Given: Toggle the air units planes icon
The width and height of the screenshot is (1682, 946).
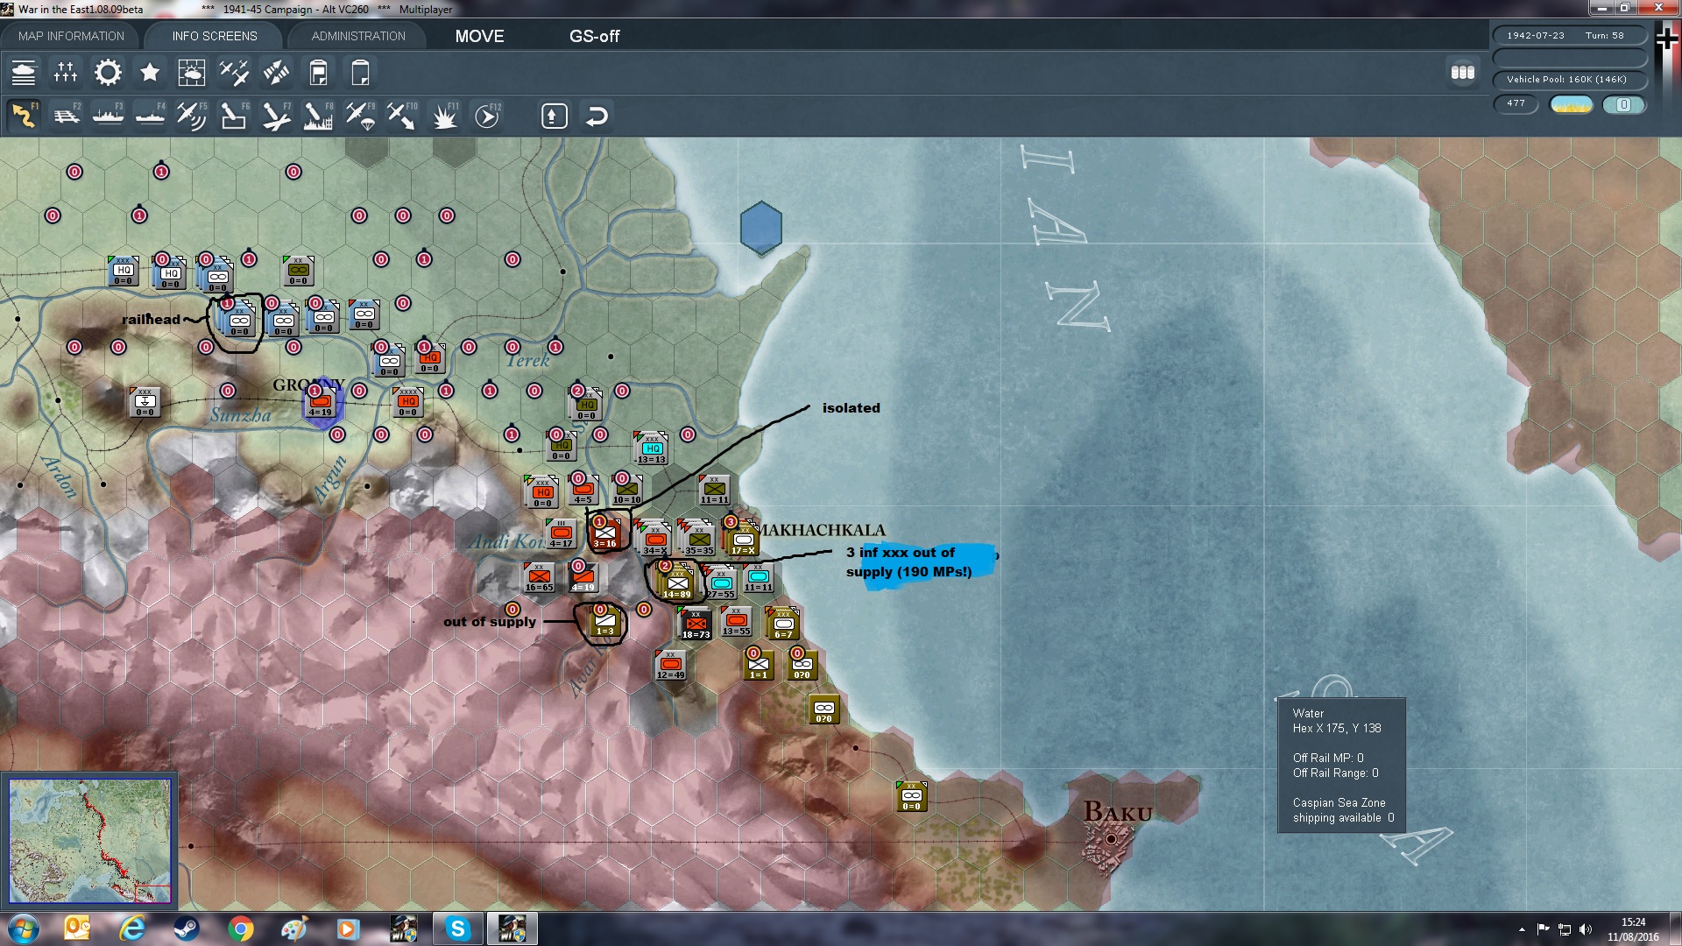Looking at the screenshot, I should [x=234, y=73].
